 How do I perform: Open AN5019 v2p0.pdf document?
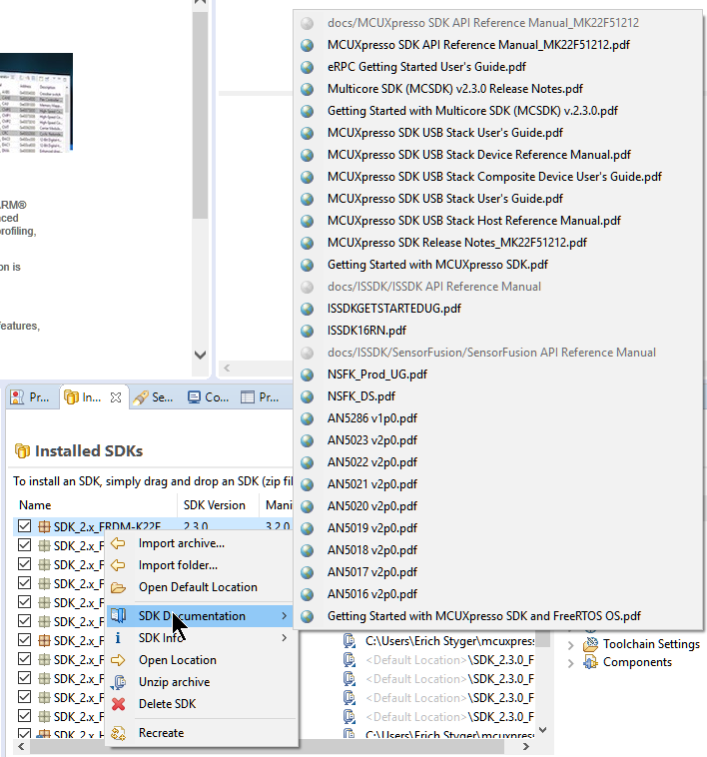(371, 528)
